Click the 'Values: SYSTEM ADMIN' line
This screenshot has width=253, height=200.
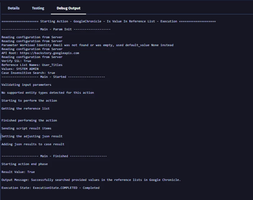20,69
